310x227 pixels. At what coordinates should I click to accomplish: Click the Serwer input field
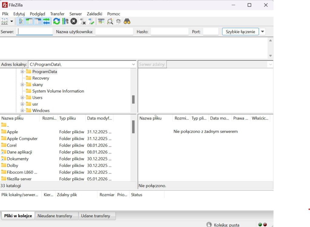(35, 32)
